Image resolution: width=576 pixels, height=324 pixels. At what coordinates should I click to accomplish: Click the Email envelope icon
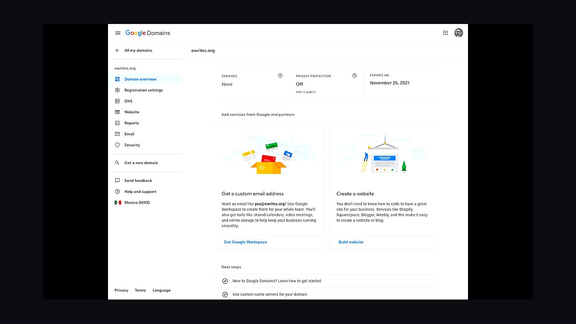pyautogui.click(x=117, y=134)
